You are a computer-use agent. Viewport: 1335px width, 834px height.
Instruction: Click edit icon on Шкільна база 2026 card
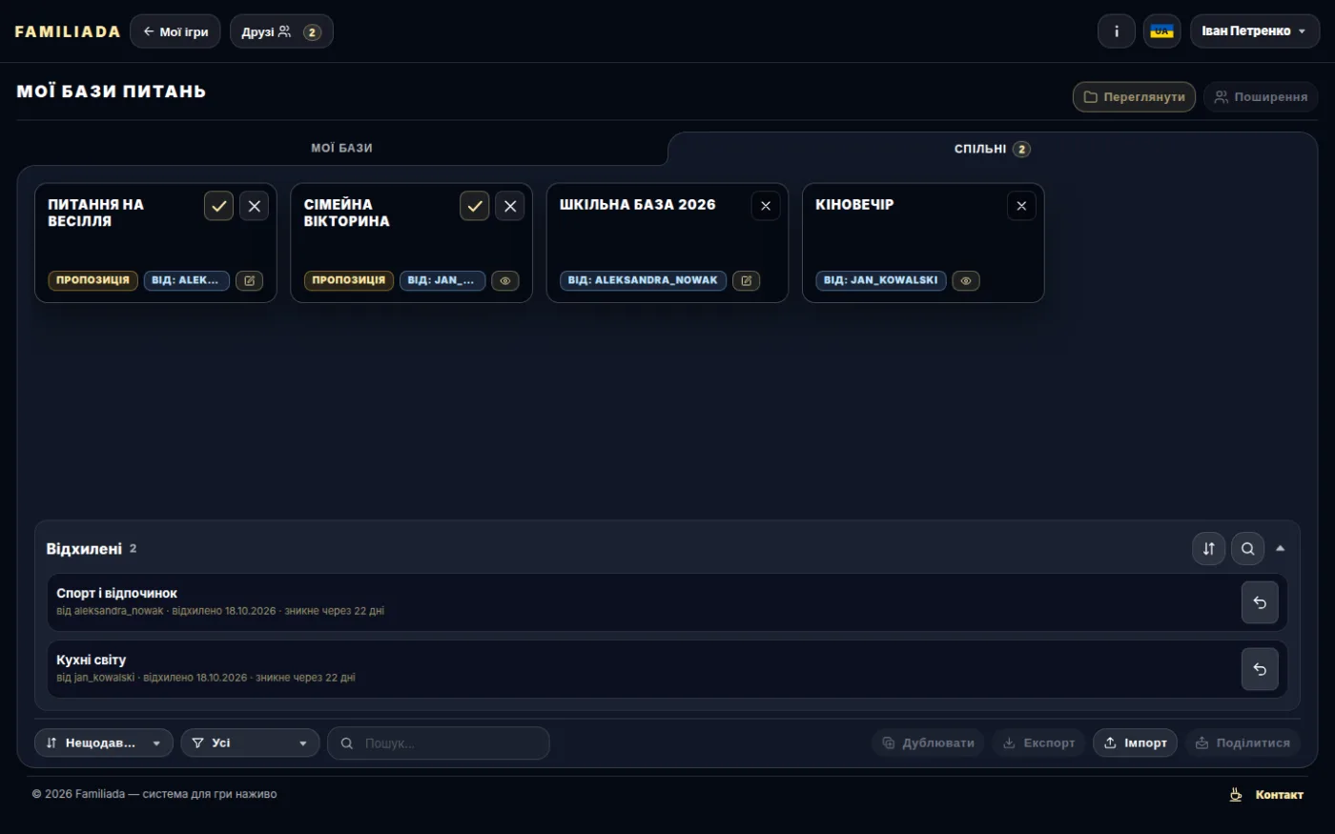(747, 280)
